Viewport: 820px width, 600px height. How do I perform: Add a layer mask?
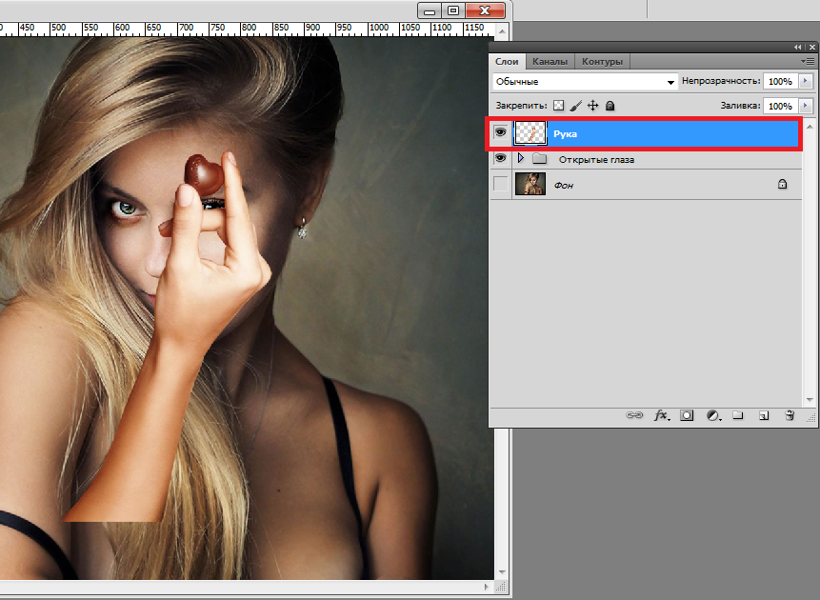coord(687,416)
